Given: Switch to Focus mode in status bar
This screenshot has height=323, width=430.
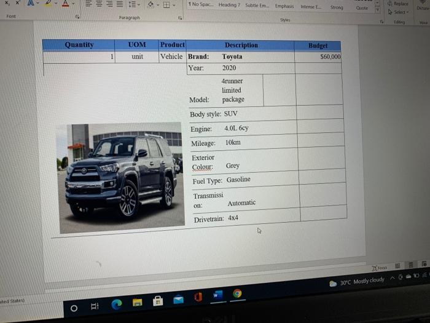Looking at the screenshot, I should [x=380, y=268].
